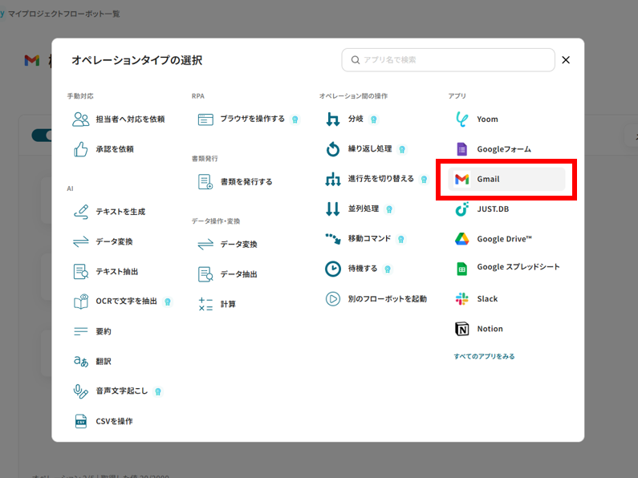Choose the Google Drive app icon
This screenshot has width=638, height=478.
461,239
